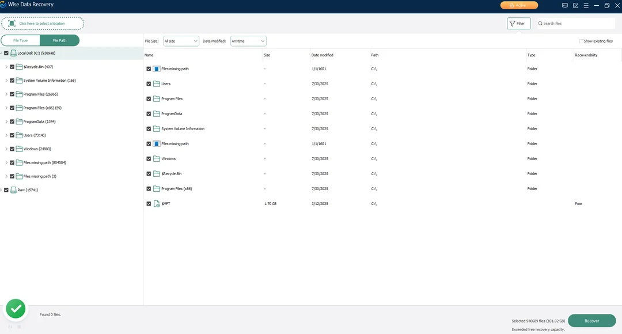This screenshot has height=334, width=622.
Task: Open the File Size dropdown
Action: pos(181,41)
